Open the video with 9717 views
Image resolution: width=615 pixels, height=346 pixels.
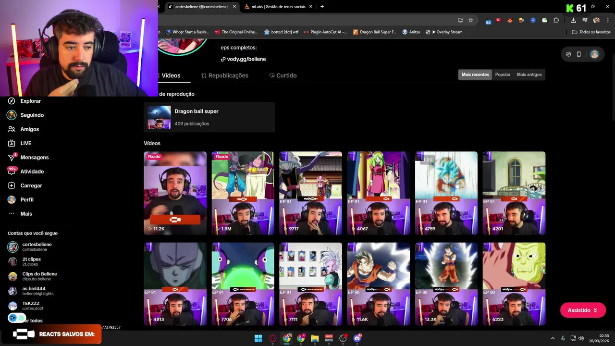pyautogui.click(x=311, y=193)
